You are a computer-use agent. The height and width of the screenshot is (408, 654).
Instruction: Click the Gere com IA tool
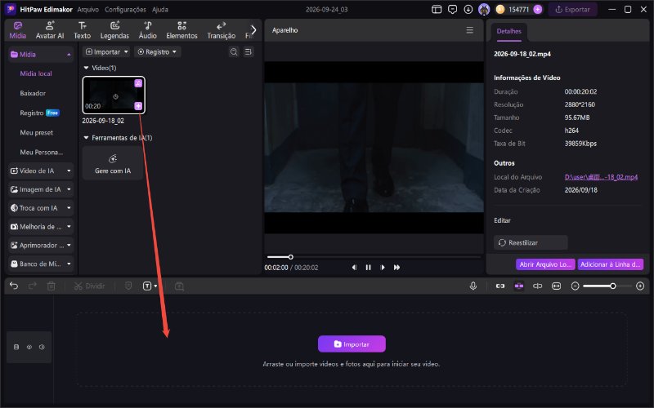tap(113, 164)
